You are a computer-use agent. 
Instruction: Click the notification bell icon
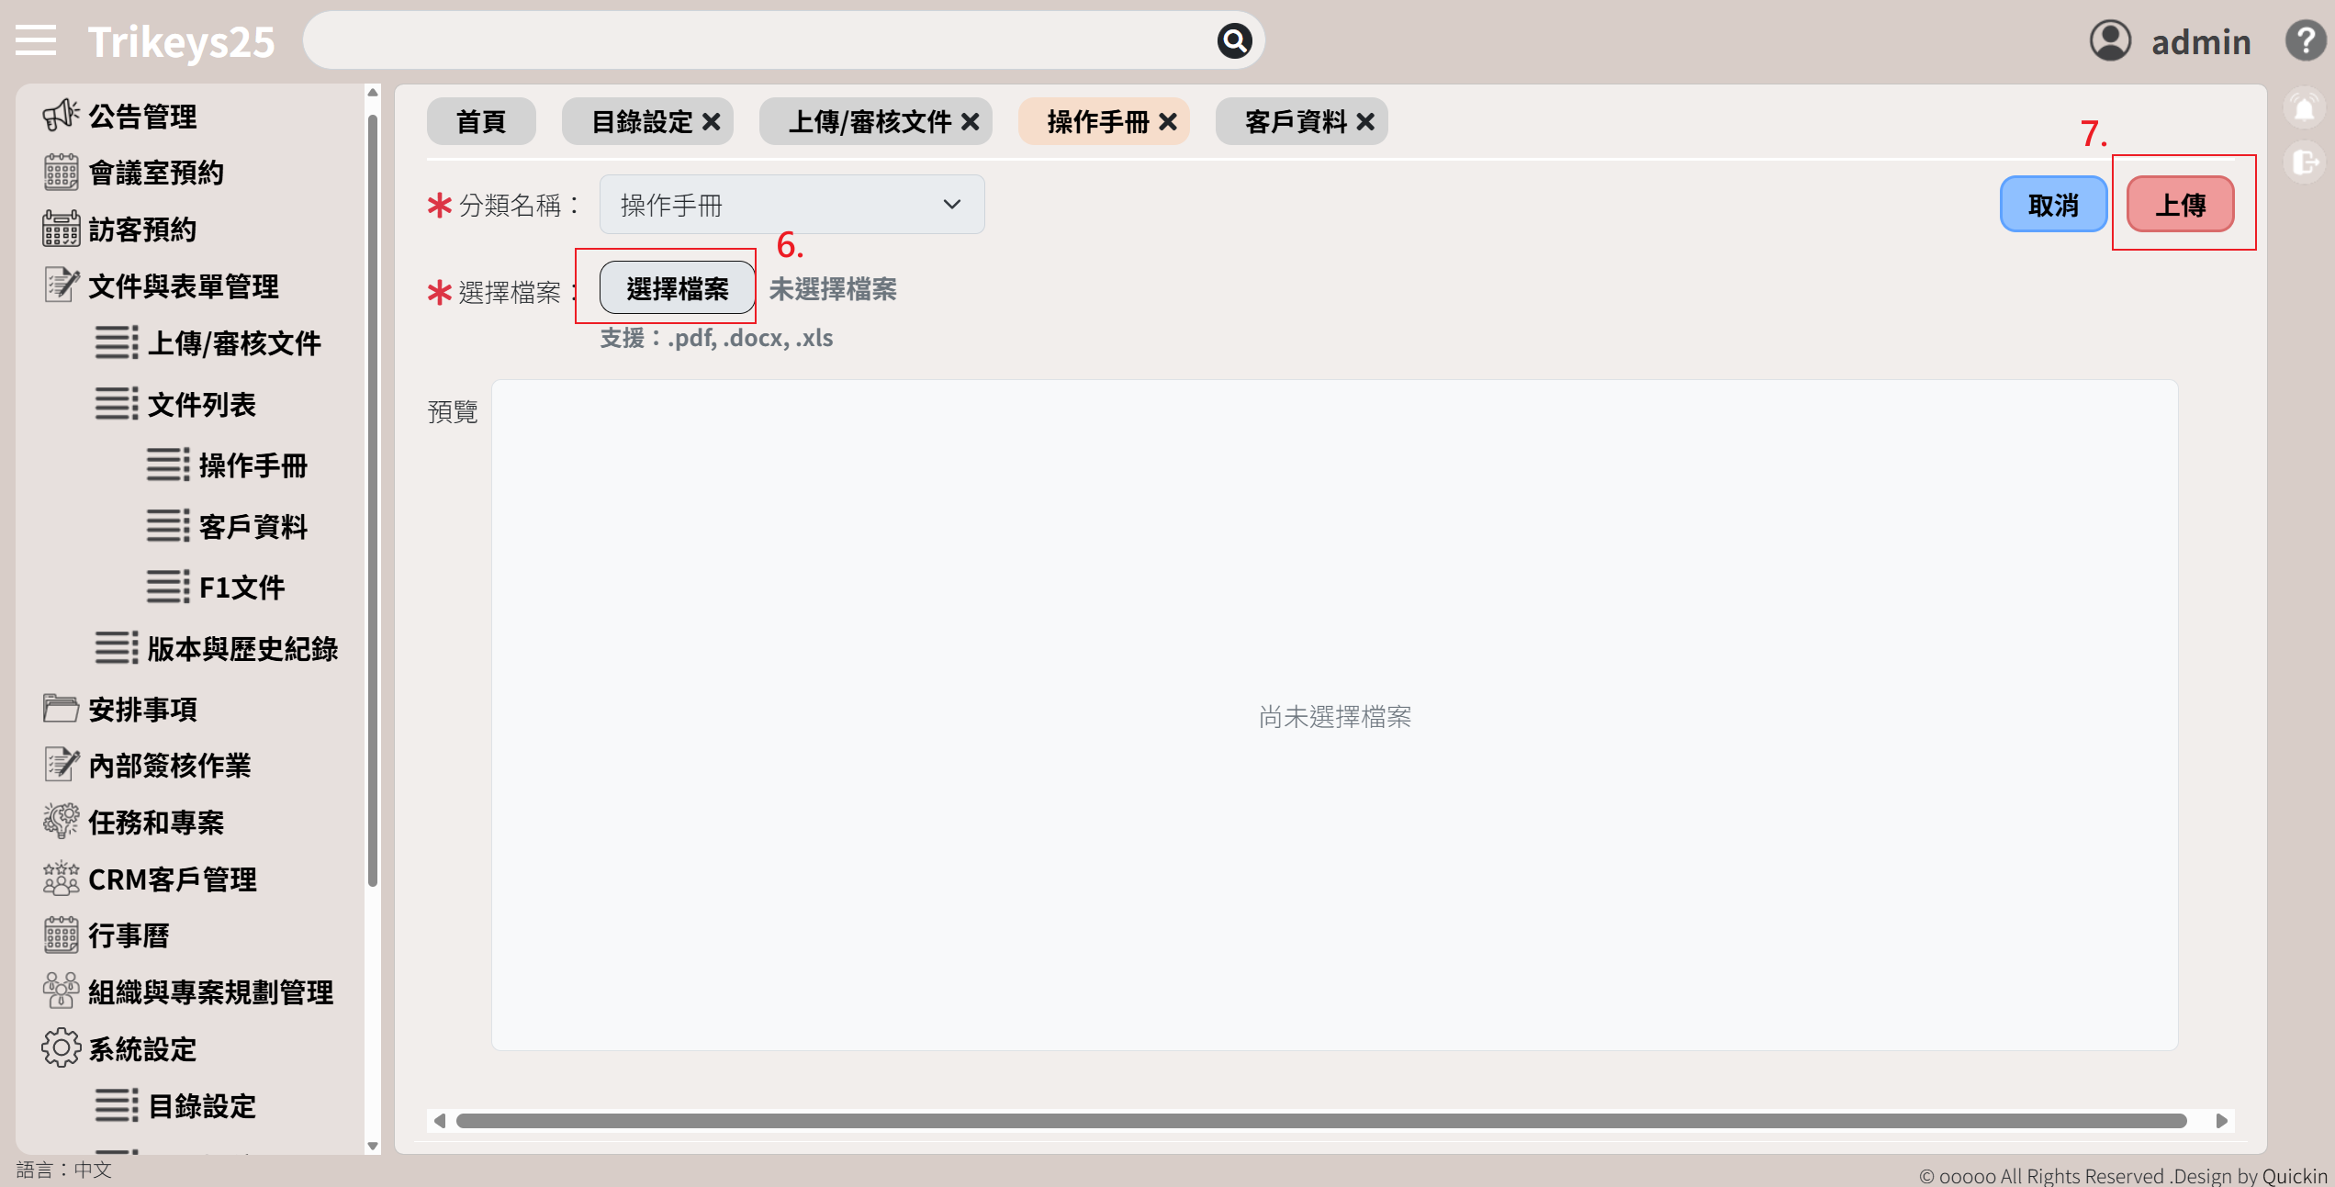[x=2304, y=109]
